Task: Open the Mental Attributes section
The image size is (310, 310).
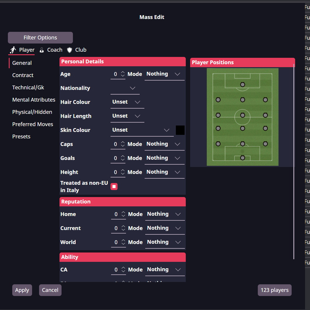Action: point(34,100)
